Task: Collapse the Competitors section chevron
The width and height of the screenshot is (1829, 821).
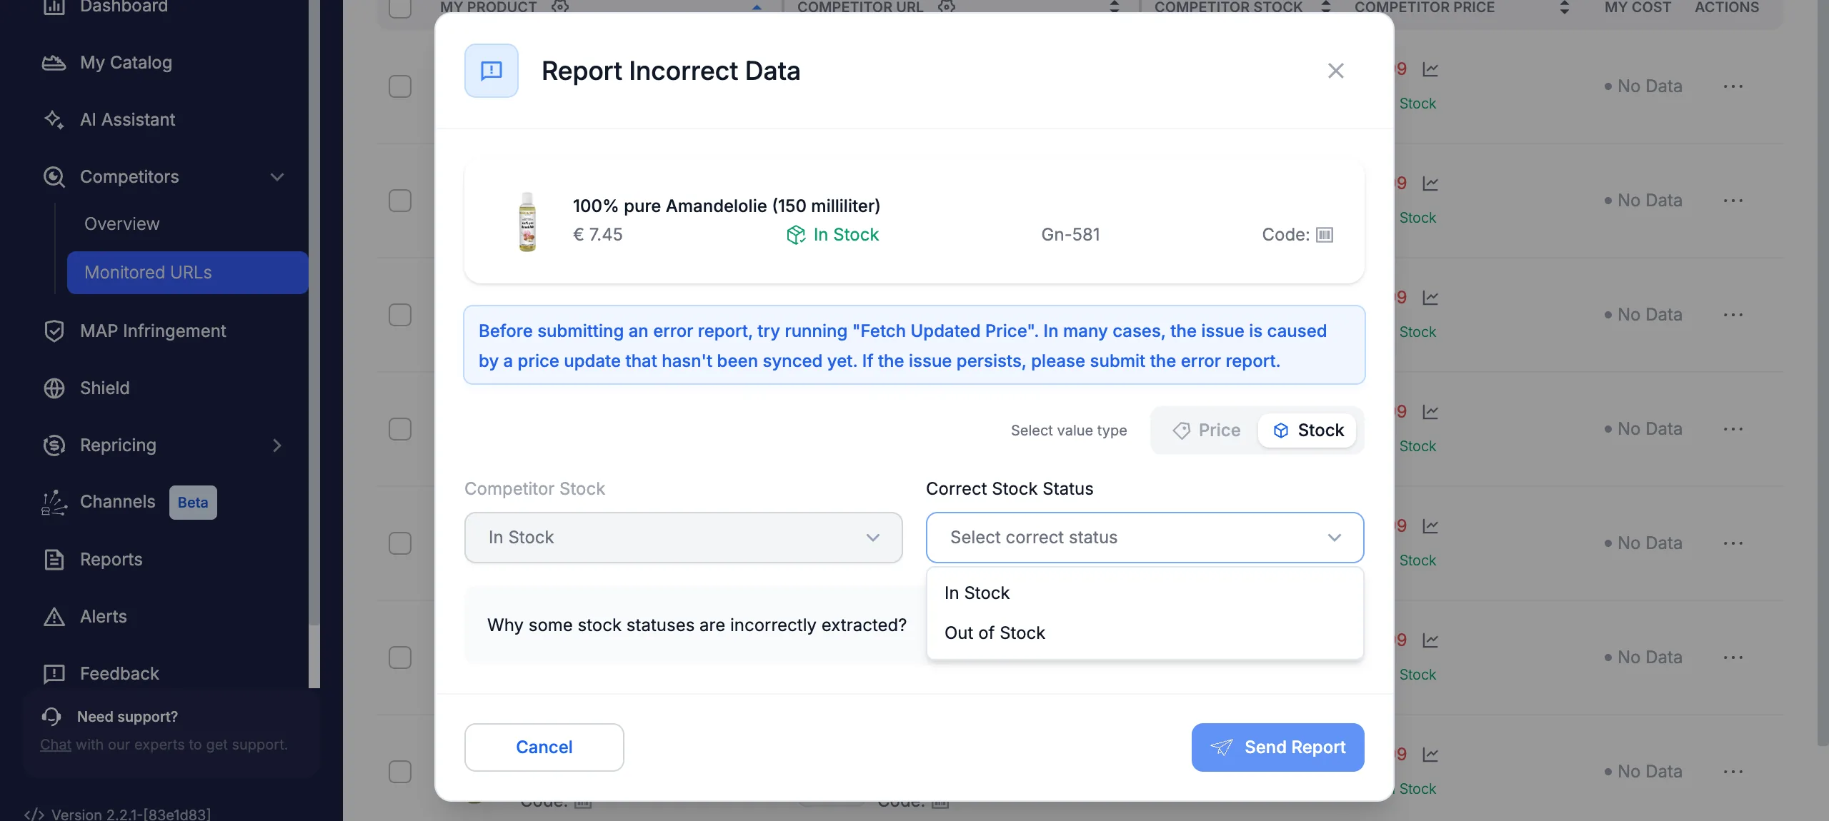Action: tap(277, 177)
